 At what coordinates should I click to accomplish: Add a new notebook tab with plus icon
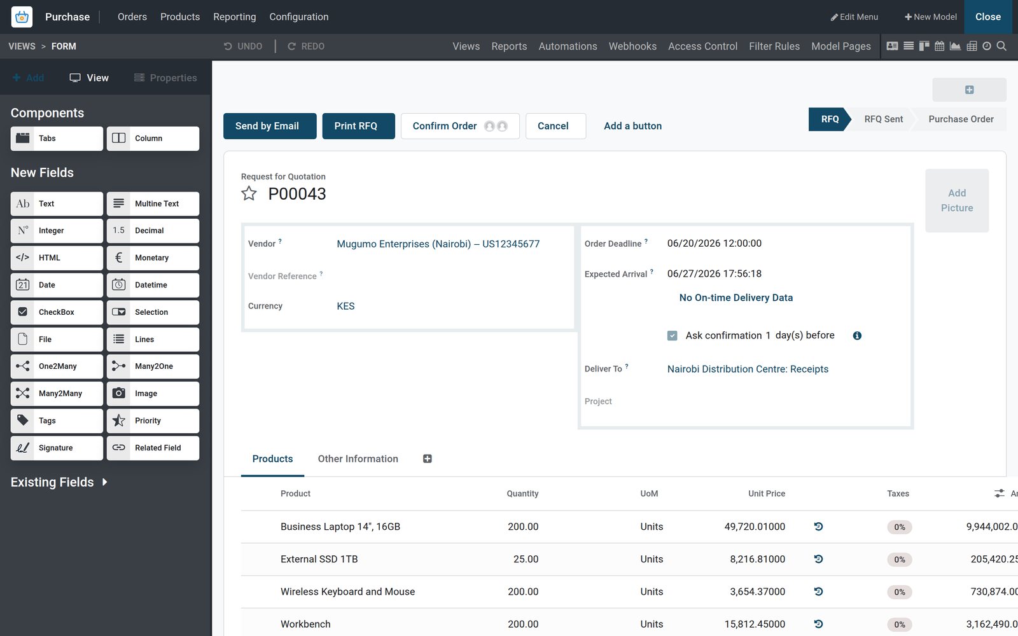point(428,459)
